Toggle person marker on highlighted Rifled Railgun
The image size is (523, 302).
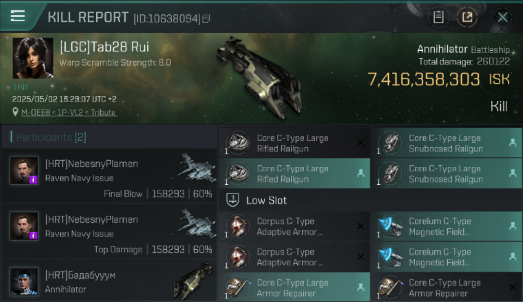point(360,173)
